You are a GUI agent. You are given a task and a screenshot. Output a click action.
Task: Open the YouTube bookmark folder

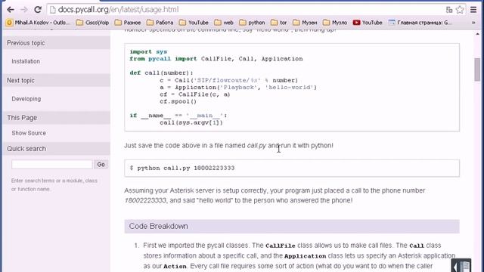coord(194,23)
